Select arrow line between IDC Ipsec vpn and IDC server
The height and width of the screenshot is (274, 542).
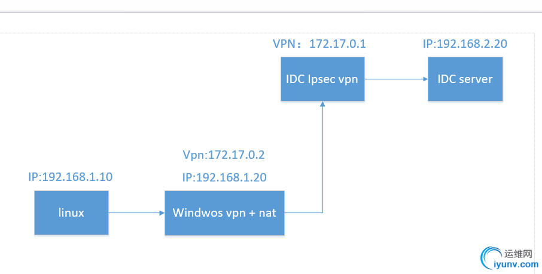(x=394, y=79)
